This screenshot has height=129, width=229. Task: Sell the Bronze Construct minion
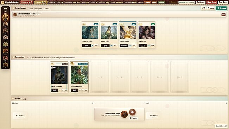[x=66, y=90]
